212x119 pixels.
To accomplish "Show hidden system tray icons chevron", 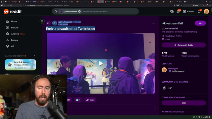I will click(x=191, y=117).
